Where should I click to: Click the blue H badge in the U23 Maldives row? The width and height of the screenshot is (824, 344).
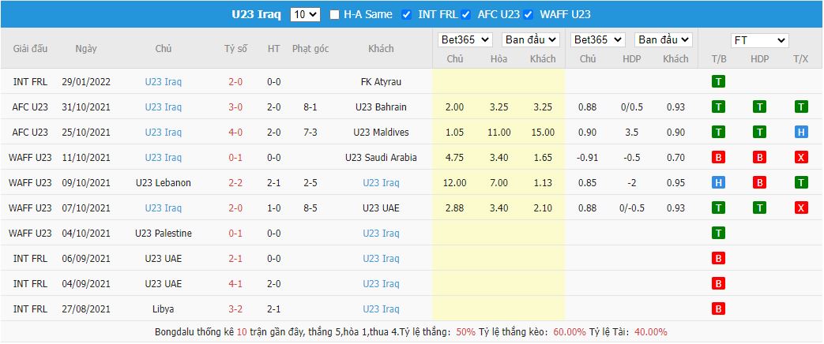[x=800, y=132]
